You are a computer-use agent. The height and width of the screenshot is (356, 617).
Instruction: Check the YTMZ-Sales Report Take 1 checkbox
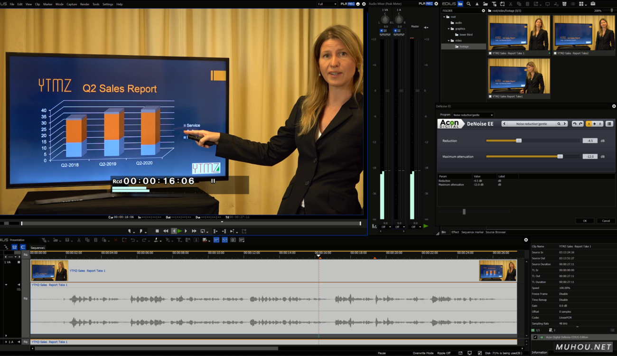(x=490, y=53)
